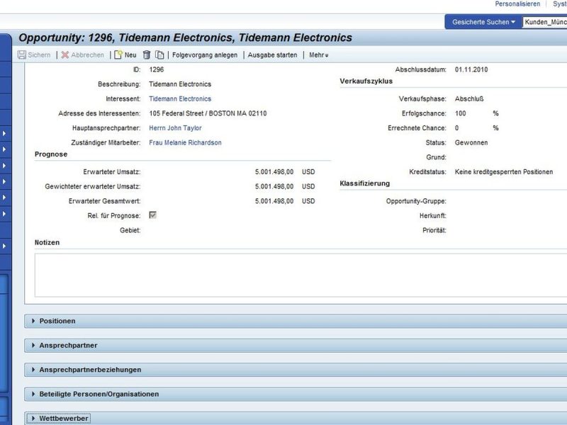Expand the Positionen section
Image resolution: width=567 pixels, height=425 pixels.
(x=33, y=321)
